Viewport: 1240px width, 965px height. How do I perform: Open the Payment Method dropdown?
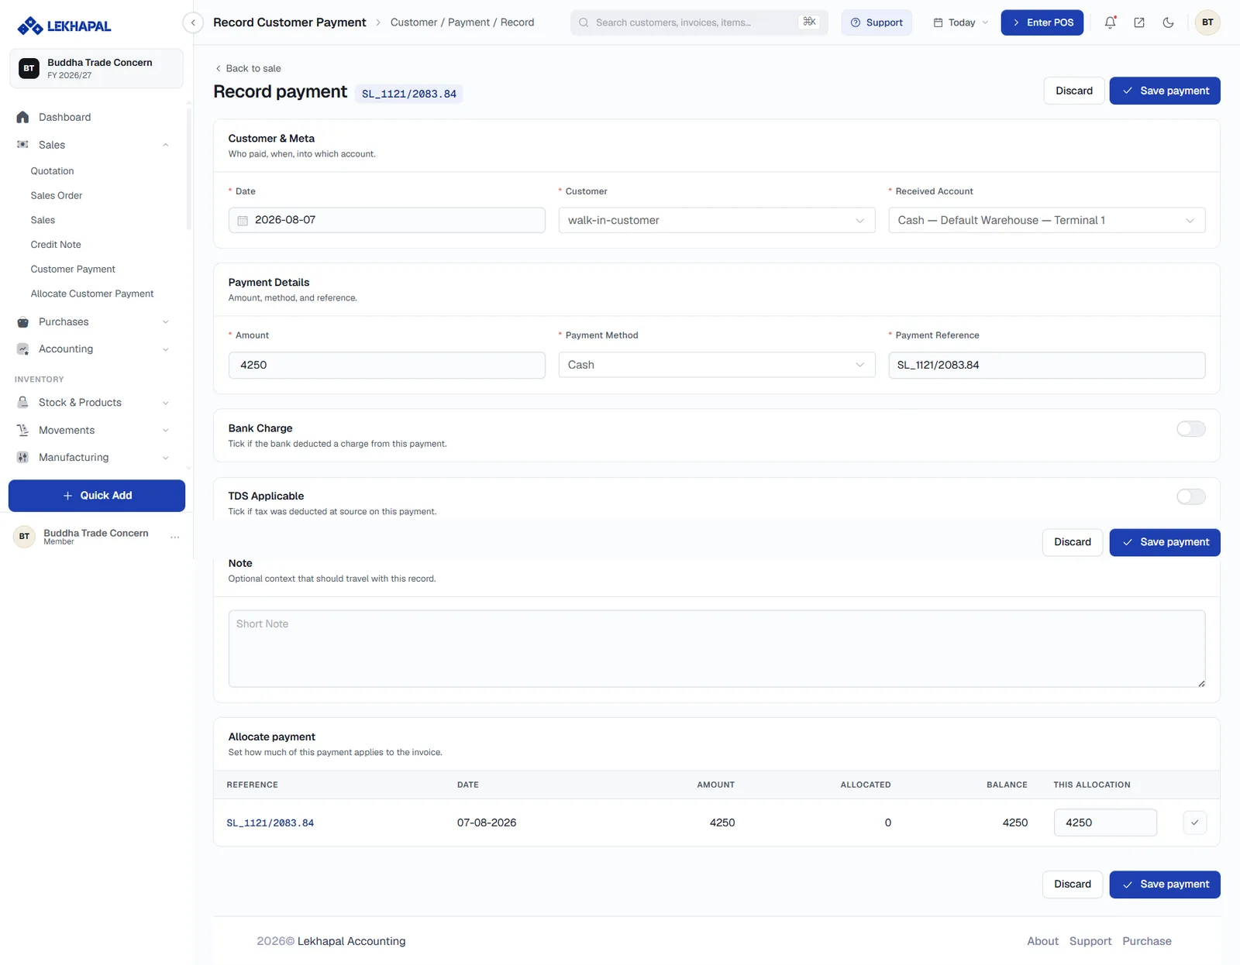tap(717, 365)
